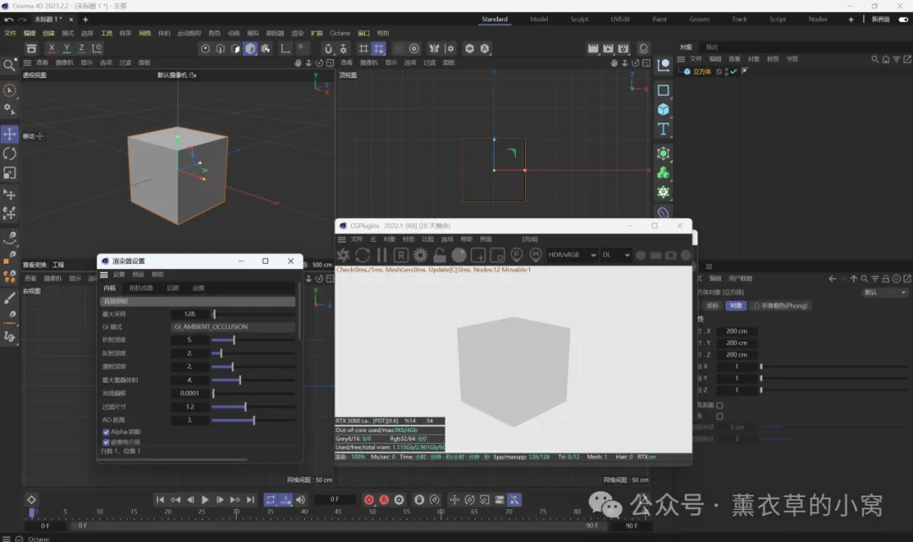
Task: Go to the end of the animation
Action: tap(250, 500)
